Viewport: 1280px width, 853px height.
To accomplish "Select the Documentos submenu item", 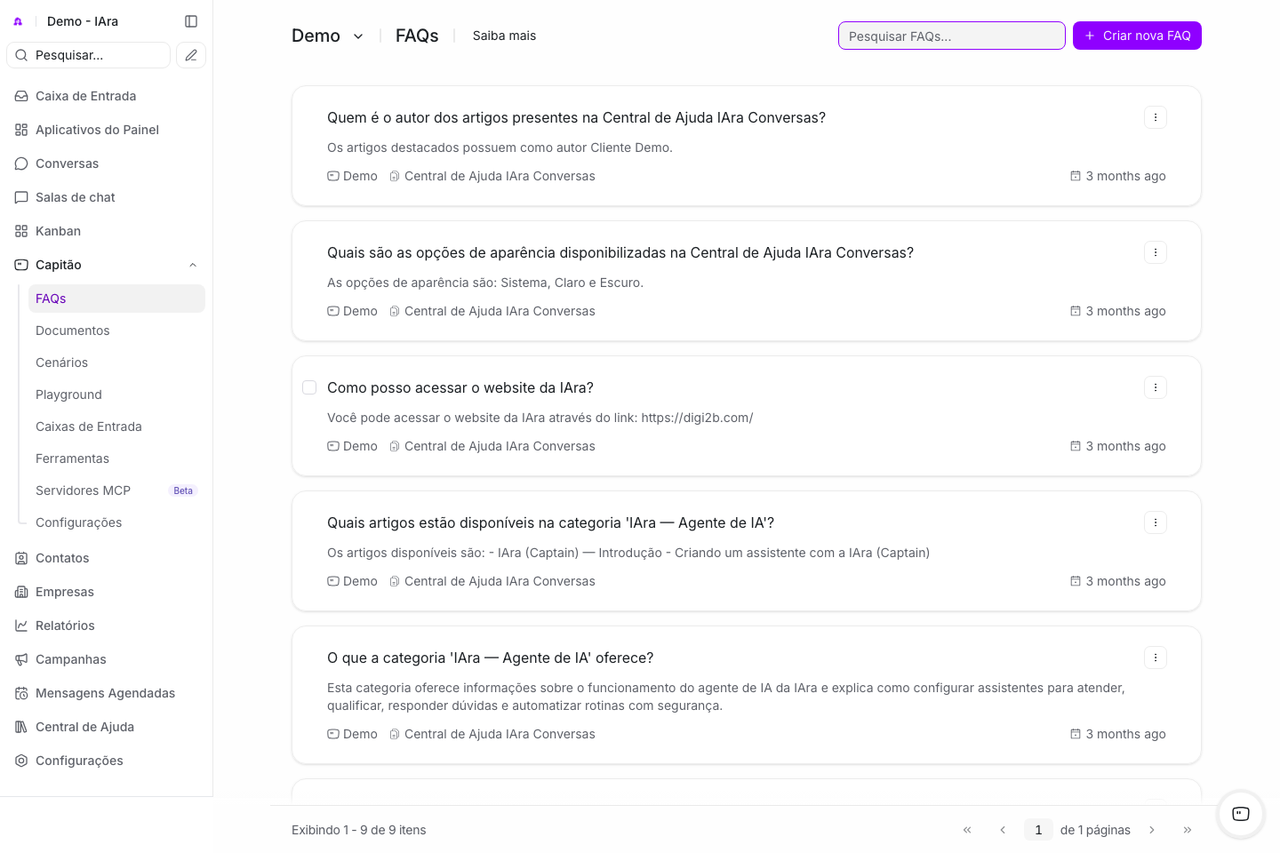I will tap(116, 331).
